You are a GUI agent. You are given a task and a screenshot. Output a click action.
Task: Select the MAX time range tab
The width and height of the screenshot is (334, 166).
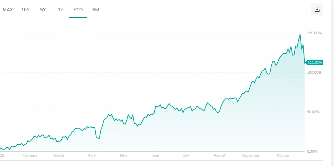(x=8, y=10)
